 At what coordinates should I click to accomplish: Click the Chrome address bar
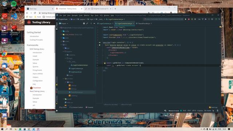92,13
